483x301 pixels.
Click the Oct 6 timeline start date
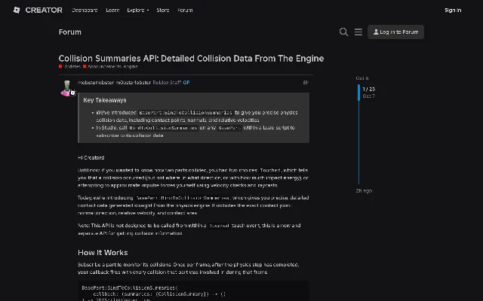click(362, 78)
